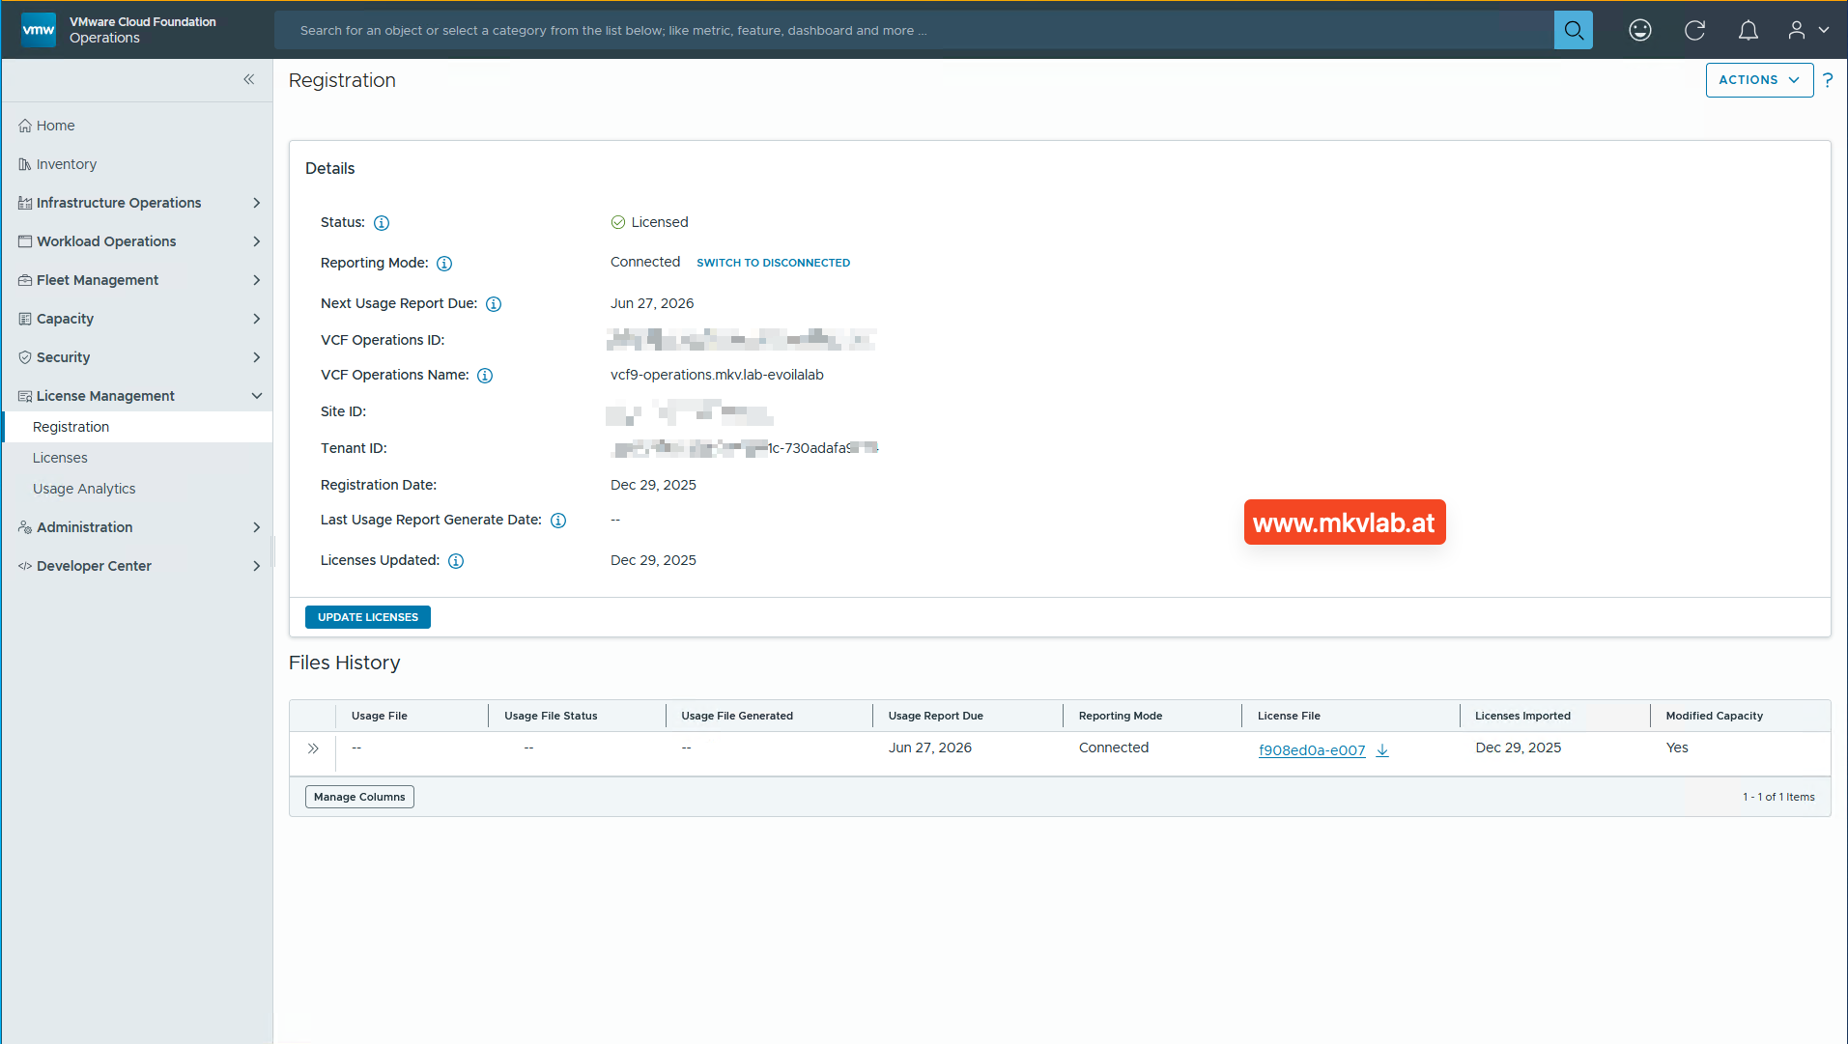1848x1044 pixels.
Task: Open the user account menu
Action: tap(1807, 30)
